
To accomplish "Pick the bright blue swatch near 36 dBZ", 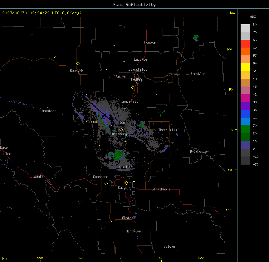I will point(245,114).
